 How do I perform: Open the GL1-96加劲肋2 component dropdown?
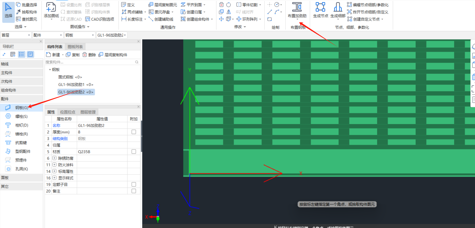point(112,35)
